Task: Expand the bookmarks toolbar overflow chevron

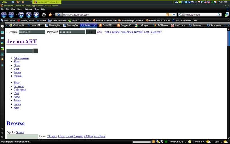Action: coord(229,20)
